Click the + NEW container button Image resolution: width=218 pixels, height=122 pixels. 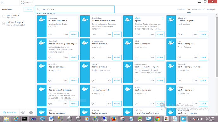click(x=28, y=9)
